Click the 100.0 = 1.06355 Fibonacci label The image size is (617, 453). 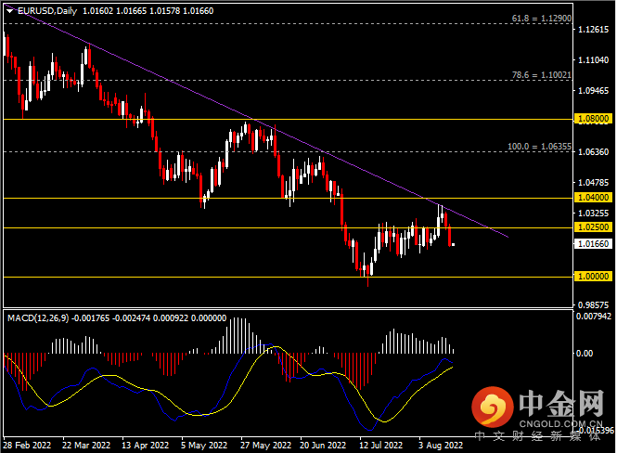tap(539, 147)
